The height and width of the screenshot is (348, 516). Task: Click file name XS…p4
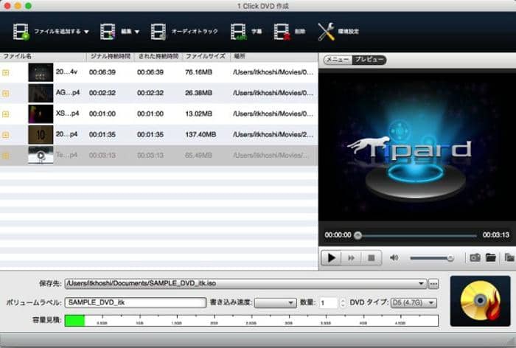coord(68,114)
